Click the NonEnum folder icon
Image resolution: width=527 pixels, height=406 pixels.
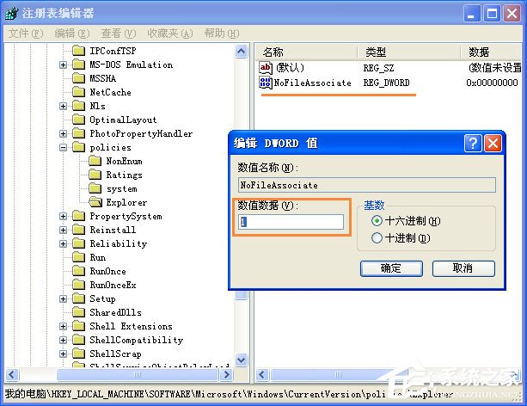[x=95, y=161]
